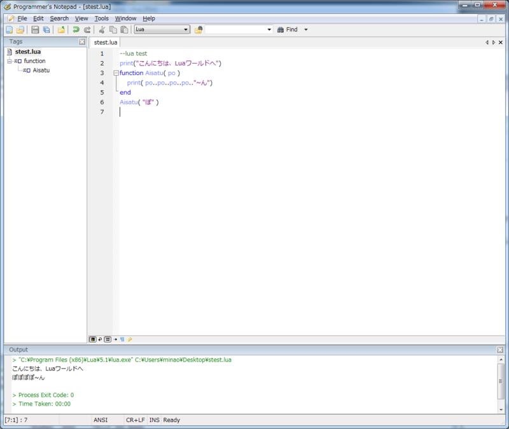
Task: Click the New file toolbar icon
Action: 10,30
